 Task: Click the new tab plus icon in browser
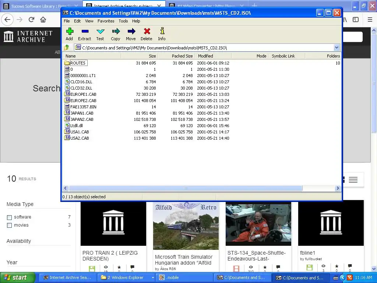click(254, 5)
